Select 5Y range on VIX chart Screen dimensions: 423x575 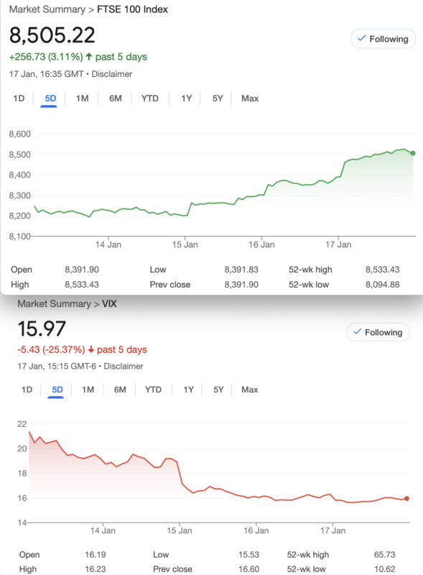pos(218,390)
